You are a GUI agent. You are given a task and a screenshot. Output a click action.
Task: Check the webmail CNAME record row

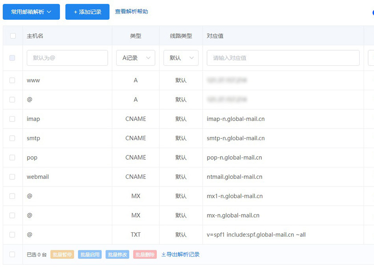[12, 177]
